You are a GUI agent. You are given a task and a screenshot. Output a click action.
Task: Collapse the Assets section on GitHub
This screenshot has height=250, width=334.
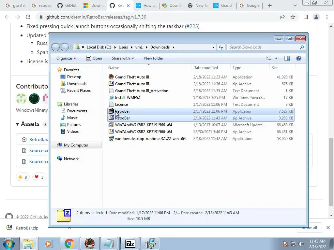pos(28,124)
